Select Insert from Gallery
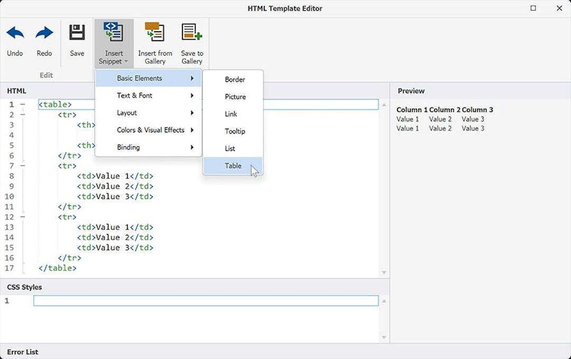Screen dimensions: 571x359 [155, 42]
